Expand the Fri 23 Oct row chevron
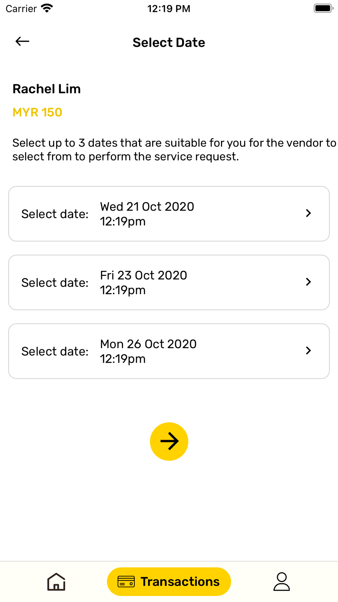The image size is (338, 602). pyautogui.click(x=308, y=282)
